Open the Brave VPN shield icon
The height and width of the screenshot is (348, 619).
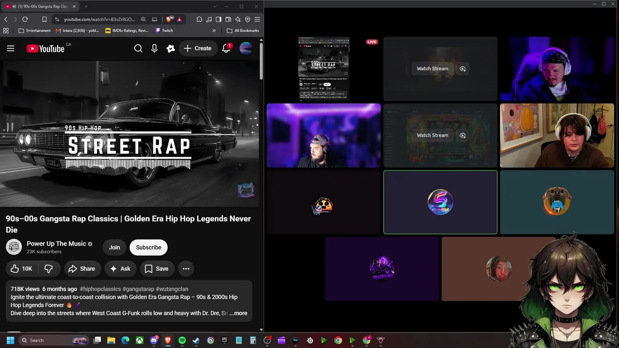click(248, 19)
